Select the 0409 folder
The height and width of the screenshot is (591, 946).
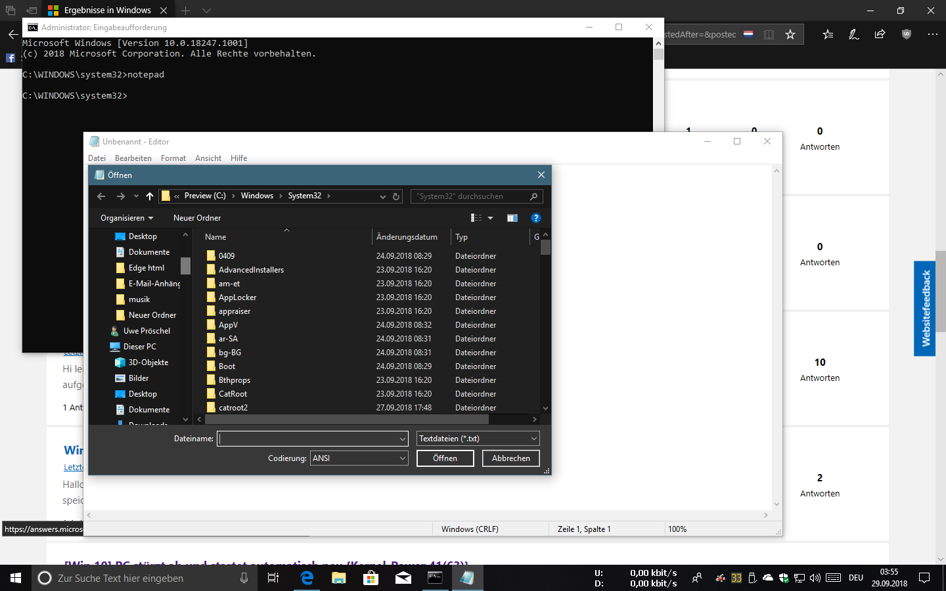click(227, 256)
